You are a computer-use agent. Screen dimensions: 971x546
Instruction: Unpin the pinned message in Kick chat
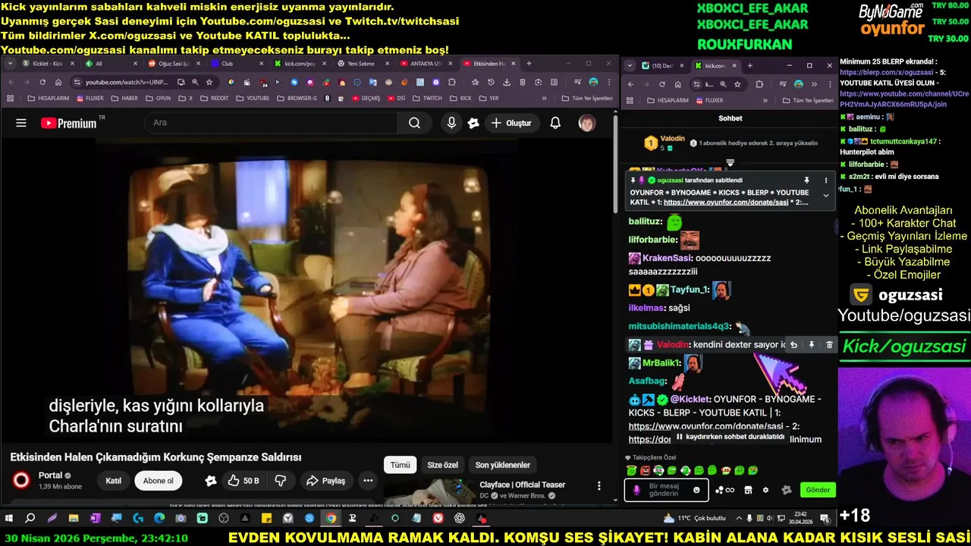(806, 180)
